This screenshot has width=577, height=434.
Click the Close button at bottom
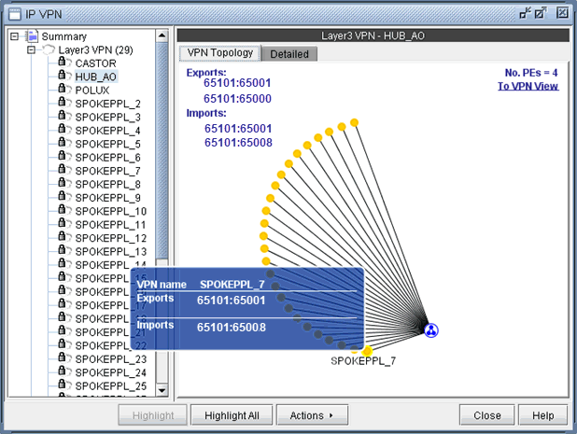pyautogui.click(x=486, y=415)
